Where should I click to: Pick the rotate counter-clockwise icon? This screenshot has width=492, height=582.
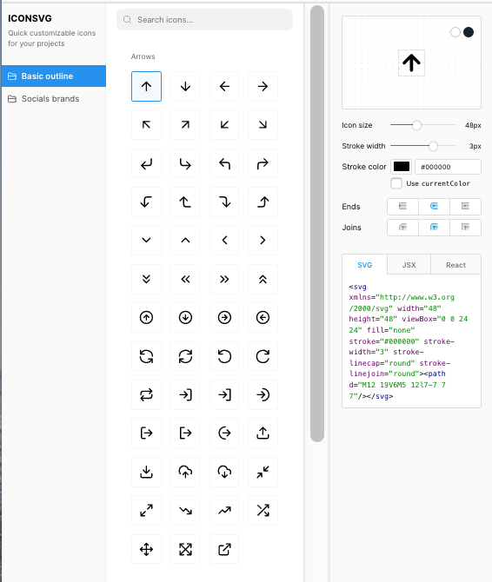tap(224, 356)
